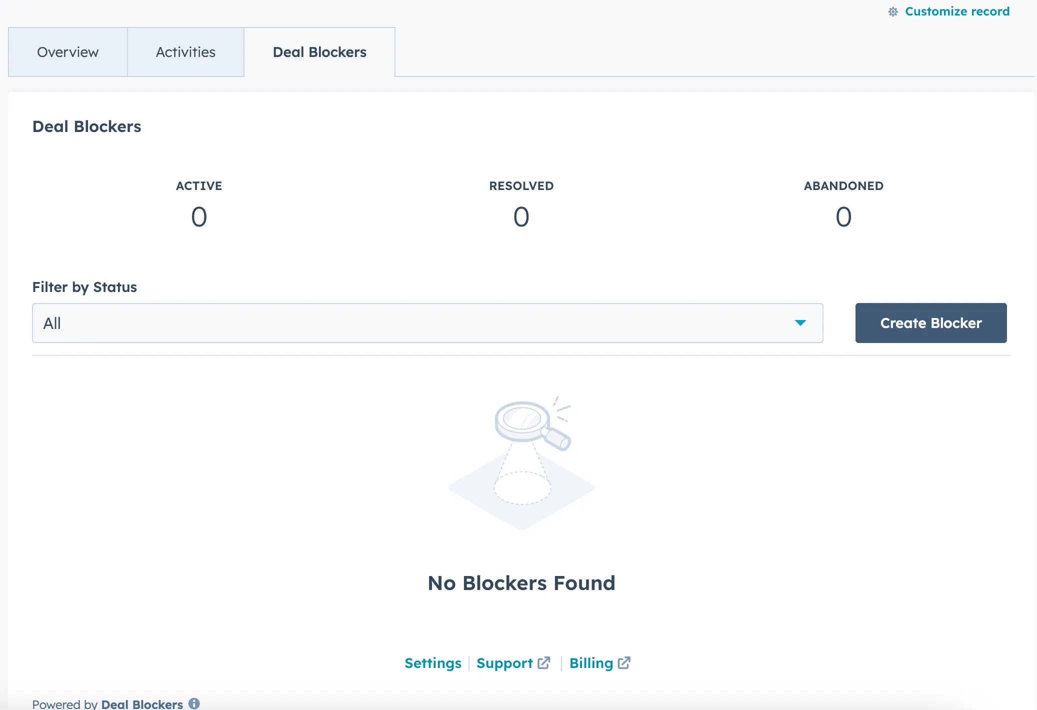Go to the Billing link
The width and height of the screenshot is (1037, 710).
591,663
